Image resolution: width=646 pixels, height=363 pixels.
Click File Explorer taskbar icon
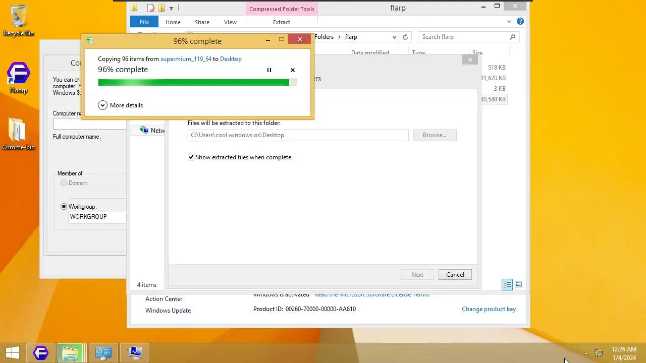tap(70, 353)
